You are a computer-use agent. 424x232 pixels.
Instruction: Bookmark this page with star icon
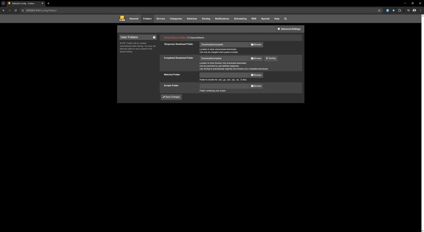point(379,10)
